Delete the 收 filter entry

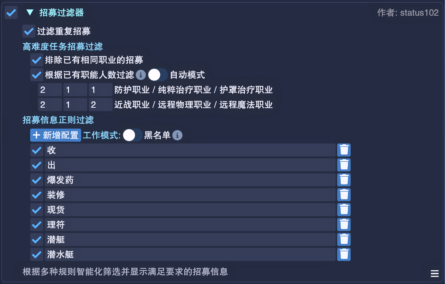coord(344,150)
